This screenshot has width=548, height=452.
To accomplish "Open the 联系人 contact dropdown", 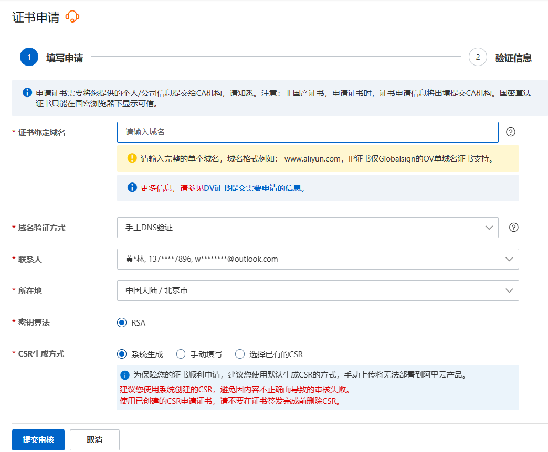I will coord(318,259).
